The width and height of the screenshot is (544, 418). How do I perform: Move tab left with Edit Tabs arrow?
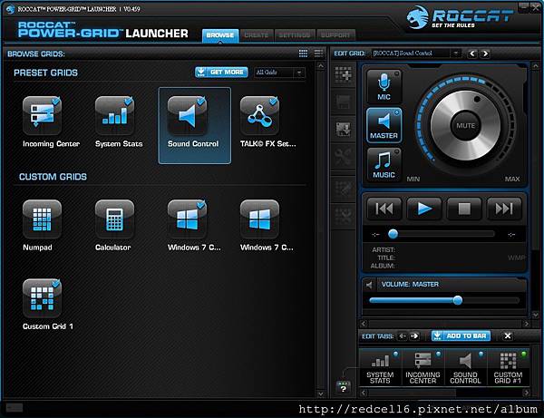pyautogui.click(x=403, y=335)
